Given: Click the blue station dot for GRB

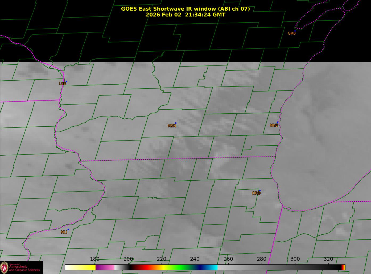Looking at the screenshot, I should tap(295, 31).
